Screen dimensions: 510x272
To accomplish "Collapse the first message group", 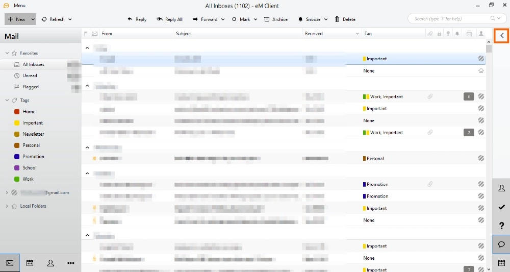I will point(87,48).
